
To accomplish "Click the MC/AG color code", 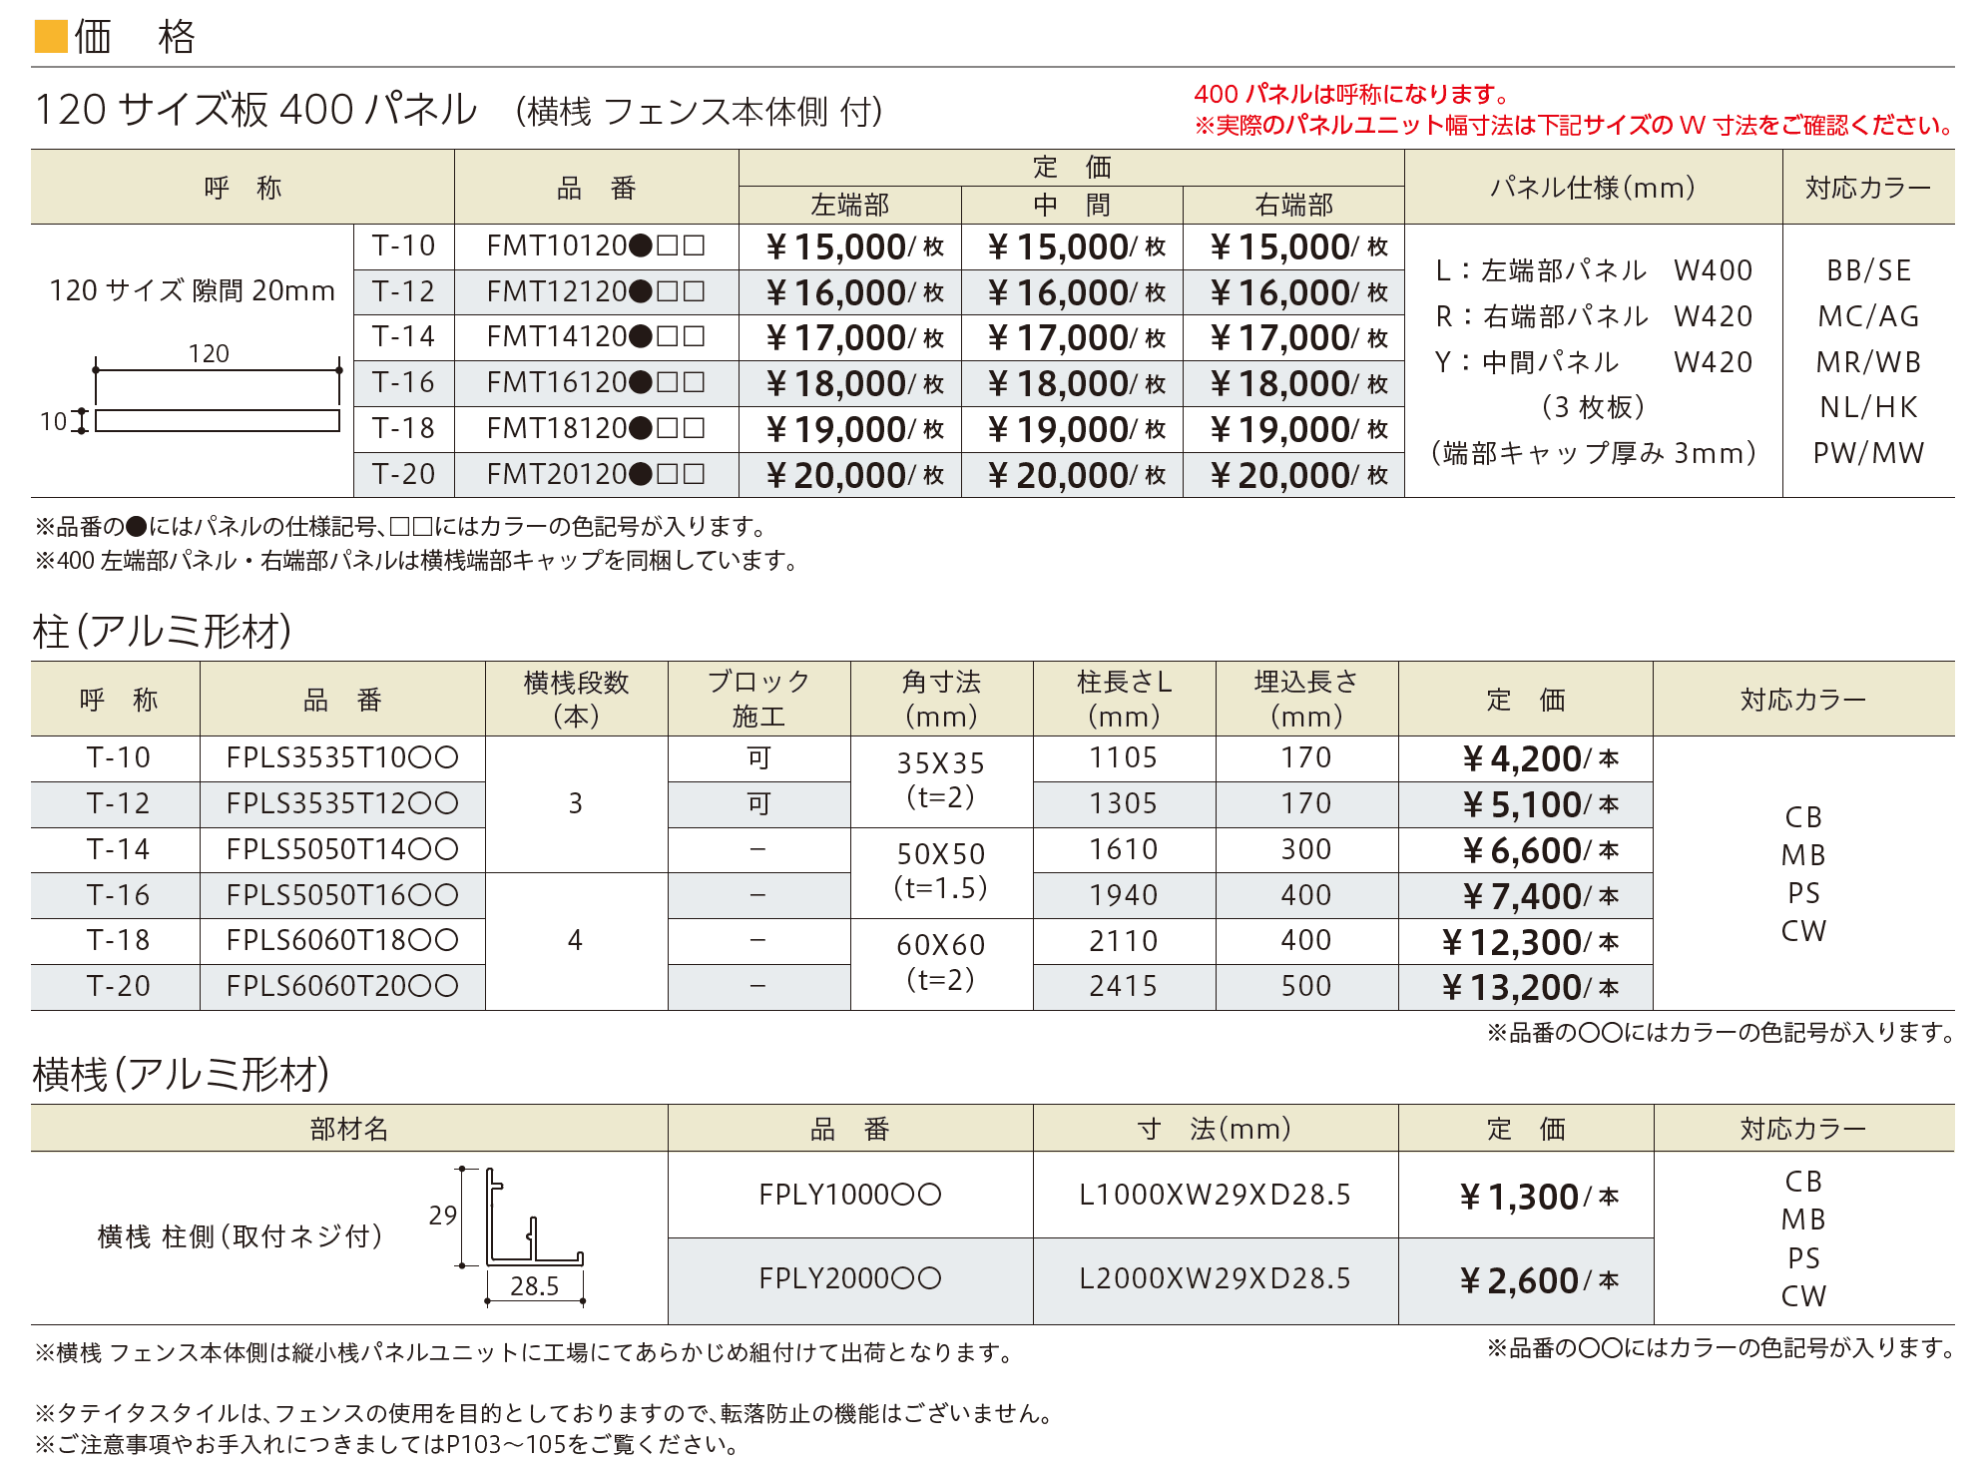I will pyautogui.click(x=1869, y=316).
